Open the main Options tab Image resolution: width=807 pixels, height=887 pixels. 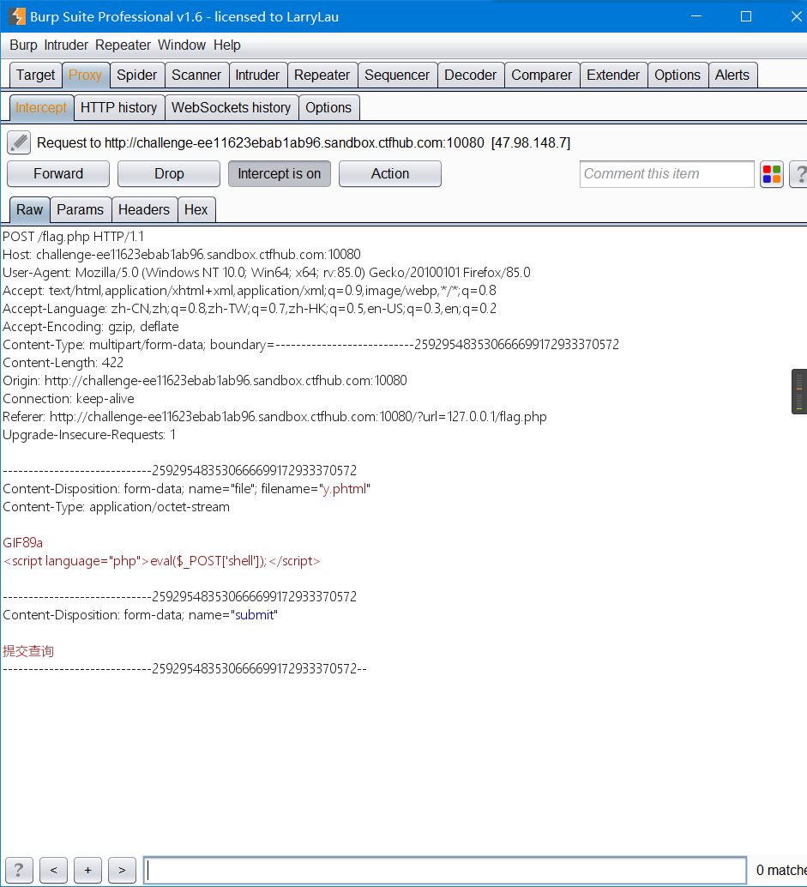click(678, 75)
